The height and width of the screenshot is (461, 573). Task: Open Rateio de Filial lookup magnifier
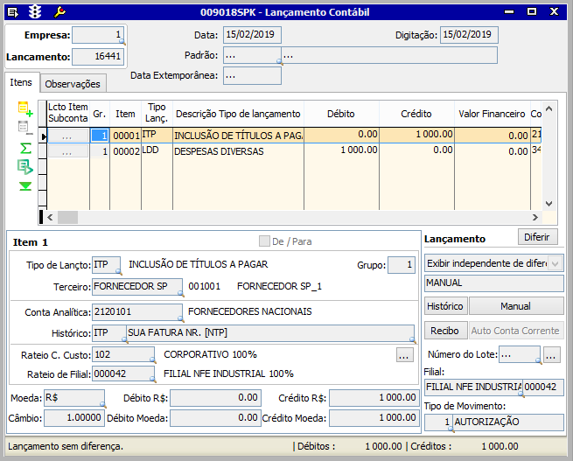(x=152, y=380)
